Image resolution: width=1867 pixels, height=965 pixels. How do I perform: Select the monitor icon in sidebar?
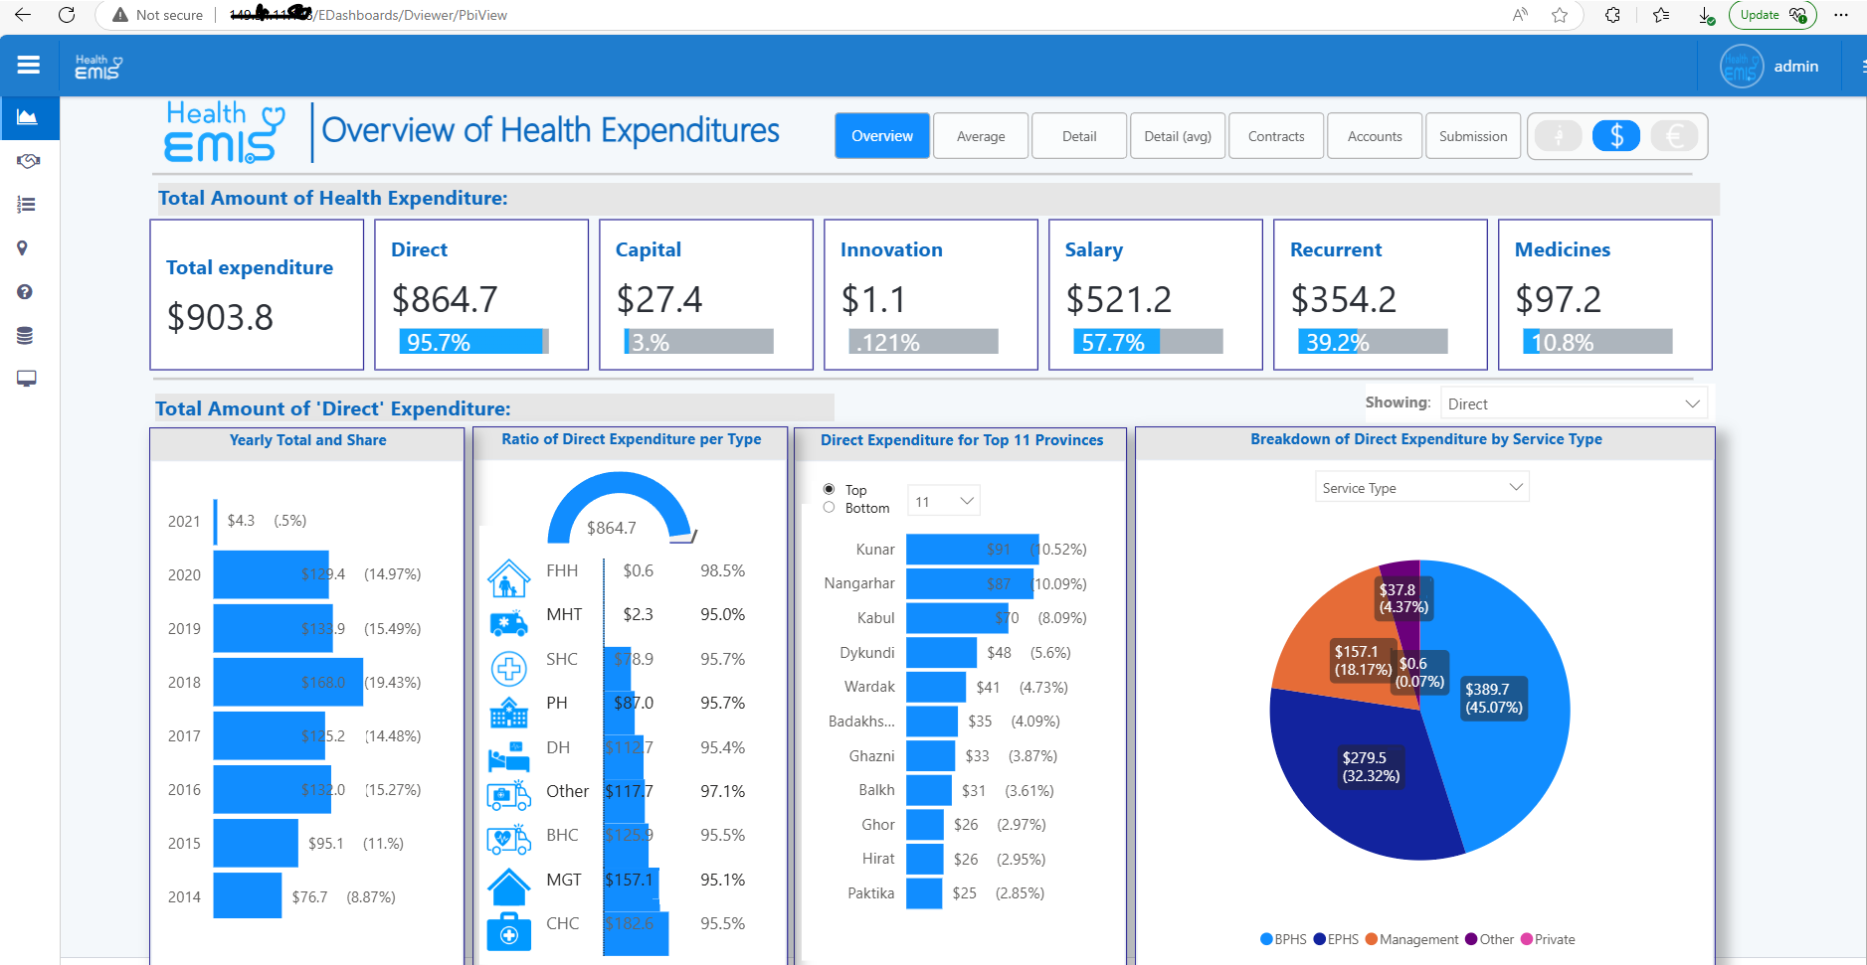tap(27, 379)
